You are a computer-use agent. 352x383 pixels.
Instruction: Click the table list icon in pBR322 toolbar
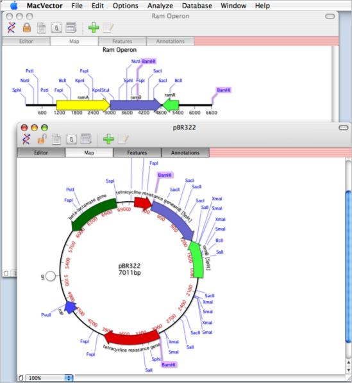pyautogui.click(x=86, y=139)
